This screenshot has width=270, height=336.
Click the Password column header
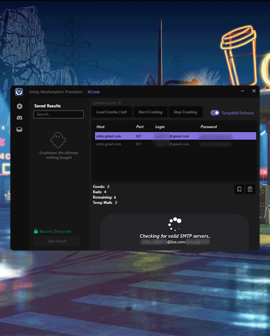tap(208, 127)
